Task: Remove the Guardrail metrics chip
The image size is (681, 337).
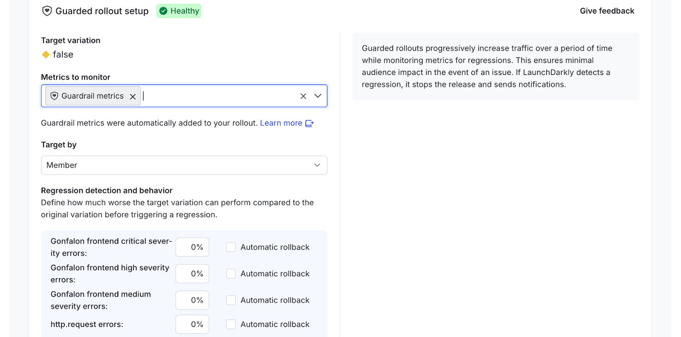Action: pos(133,96)
